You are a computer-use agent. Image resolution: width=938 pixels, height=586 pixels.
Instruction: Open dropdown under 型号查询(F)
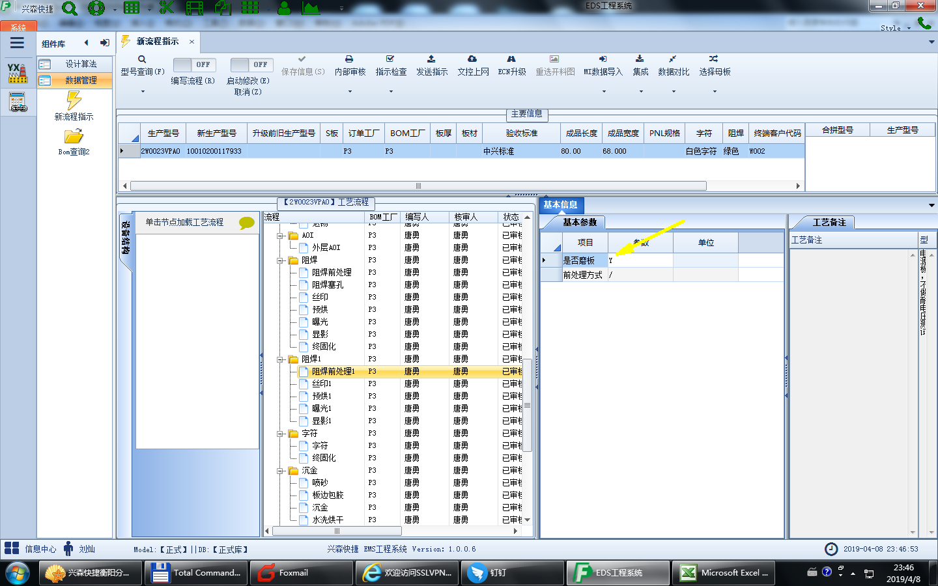coord(143,92)
